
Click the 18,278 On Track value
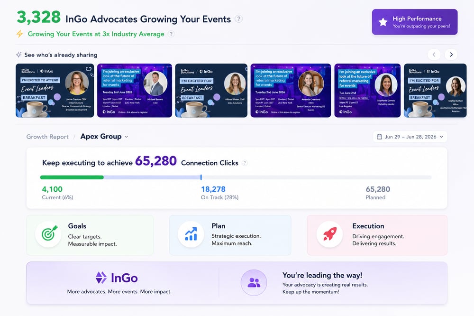coord(213,189)
